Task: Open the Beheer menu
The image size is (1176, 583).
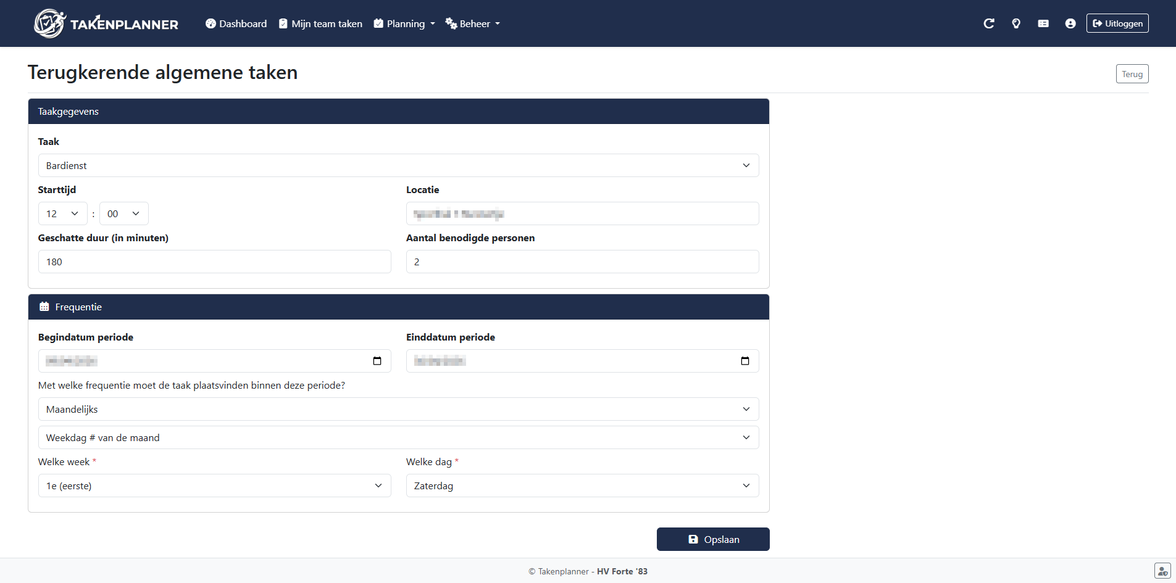Action: tap(472, 23)
